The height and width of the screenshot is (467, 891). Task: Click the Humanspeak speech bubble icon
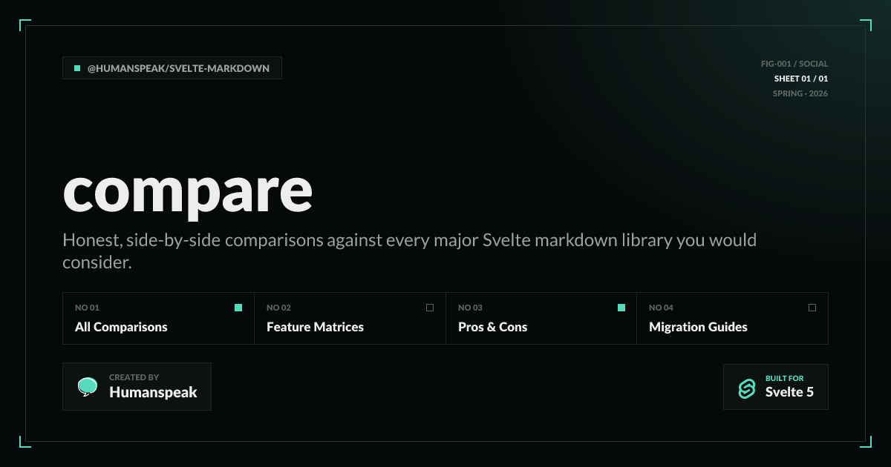coord(88,386)
